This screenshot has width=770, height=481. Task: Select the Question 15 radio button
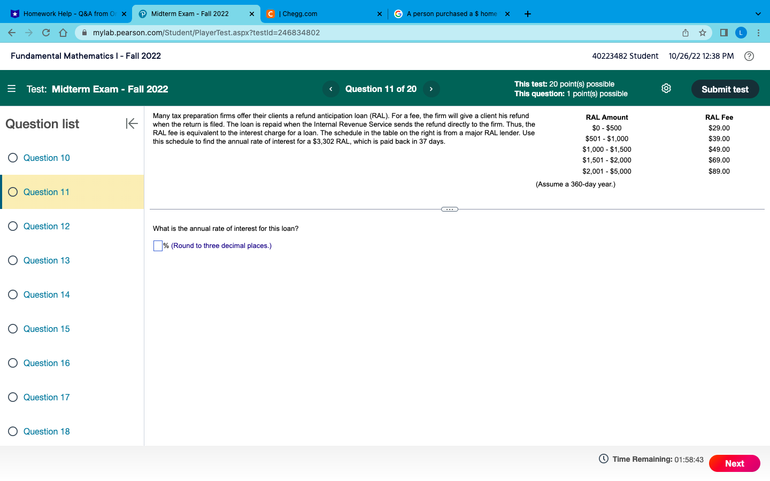pos(13,329)
